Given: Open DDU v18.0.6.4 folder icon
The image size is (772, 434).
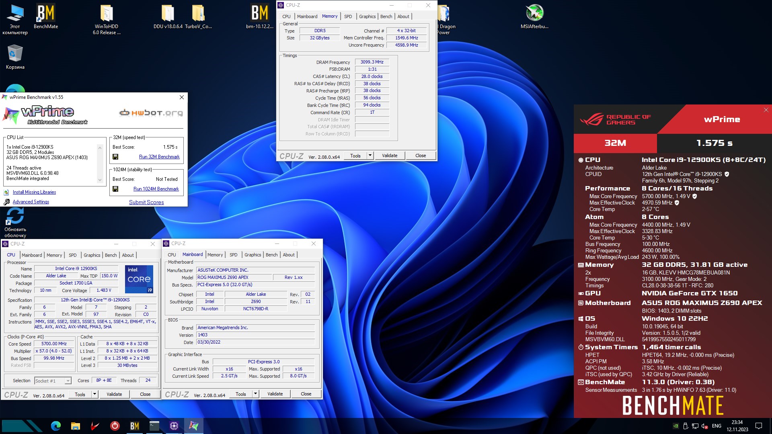Looking at the screenshot, I should [168, 16].
